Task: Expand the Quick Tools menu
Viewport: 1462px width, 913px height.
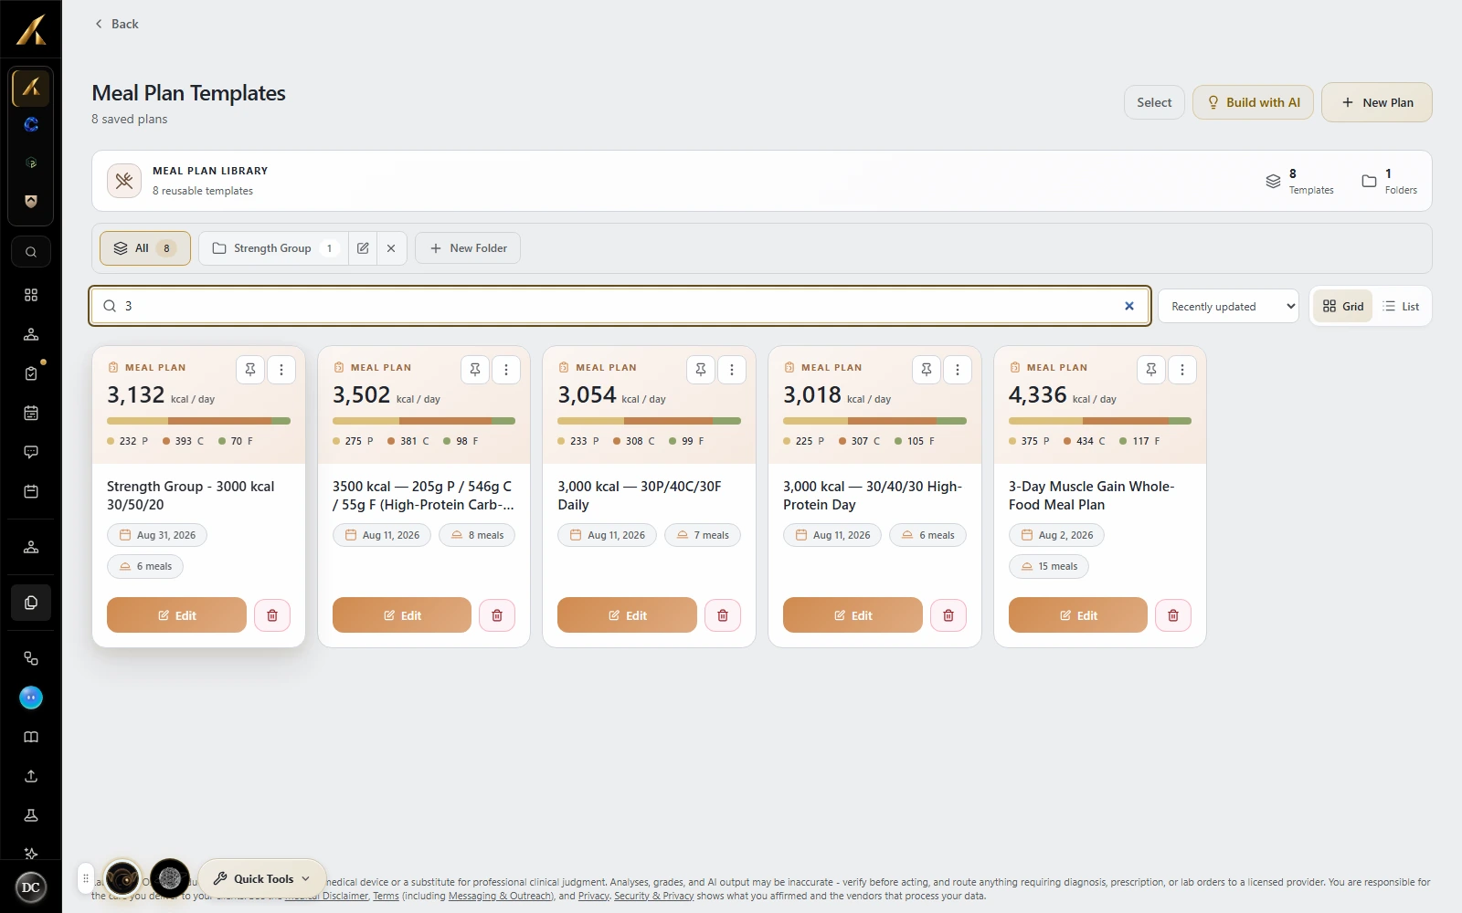Action: [262, 878]
